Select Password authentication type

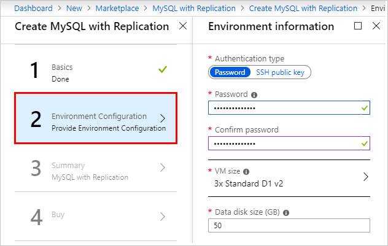pyautogui.click(x=230, y=72)
